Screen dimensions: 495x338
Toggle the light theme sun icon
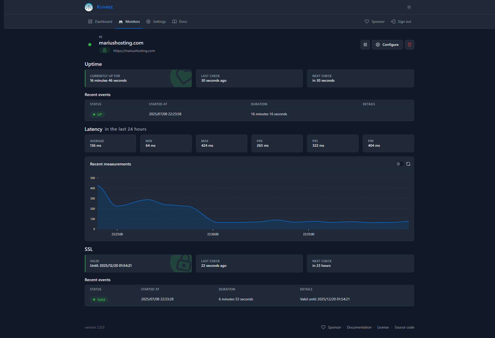[x=409, y=7]
